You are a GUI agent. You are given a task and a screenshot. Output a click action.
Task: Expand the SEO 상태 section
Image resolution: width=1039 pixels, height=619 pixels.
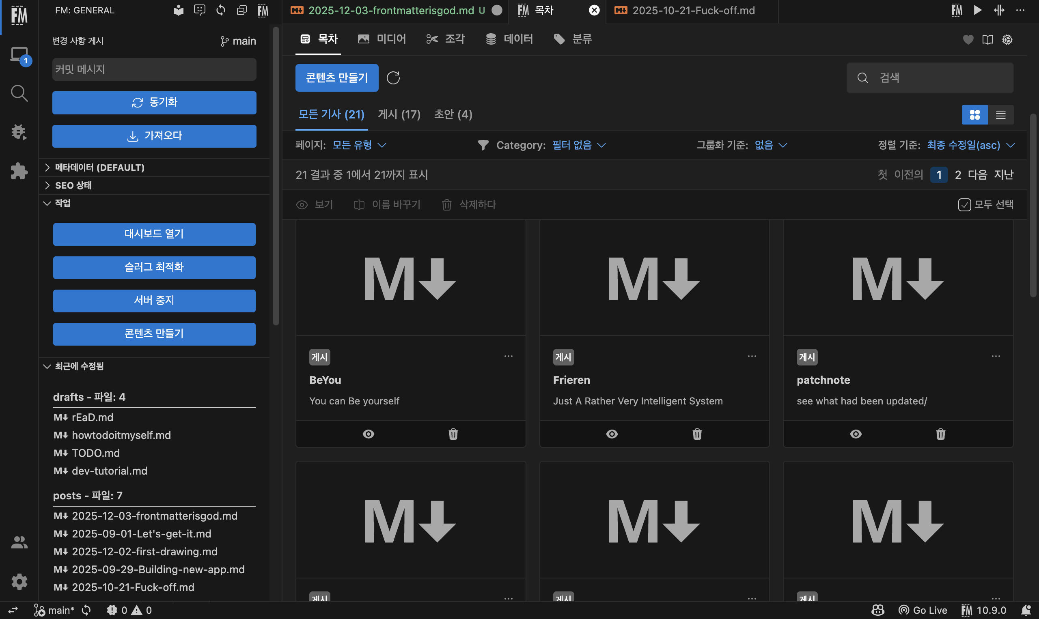click(x=73, y=185)
